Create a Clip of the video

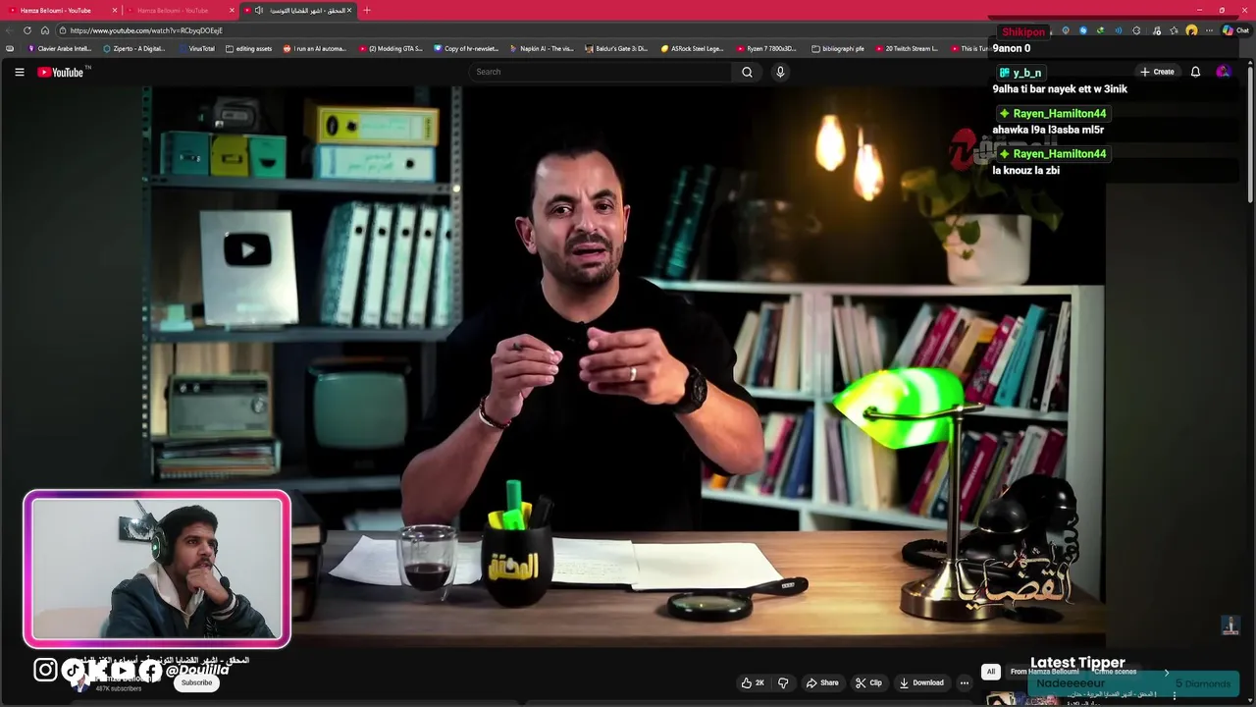coord(868,682)
